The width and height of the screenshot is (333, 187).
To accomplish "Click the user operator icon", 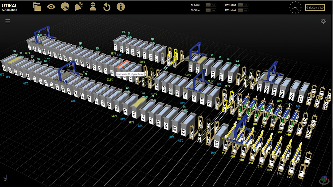I will 93,7.
